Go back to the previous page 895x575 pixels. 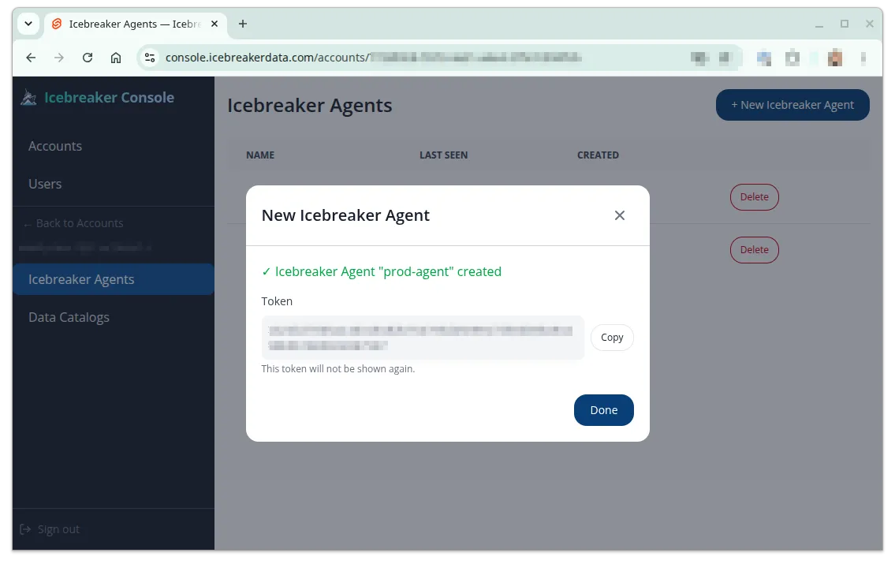coord(31,58)
